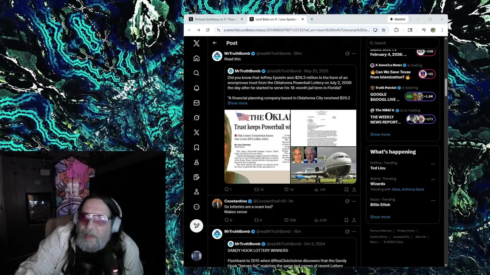This screenshot has width=490, height=275.
Task: Open Cookie Policy link
Action: coord(379,237)
